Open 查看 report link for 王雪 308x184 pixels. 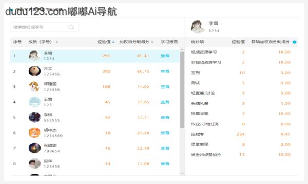[x=165, y=102]
